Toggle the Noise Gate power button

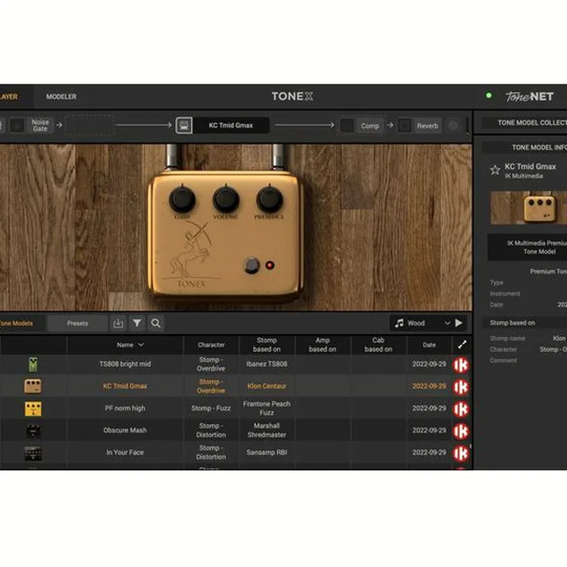tap(17, 125)
